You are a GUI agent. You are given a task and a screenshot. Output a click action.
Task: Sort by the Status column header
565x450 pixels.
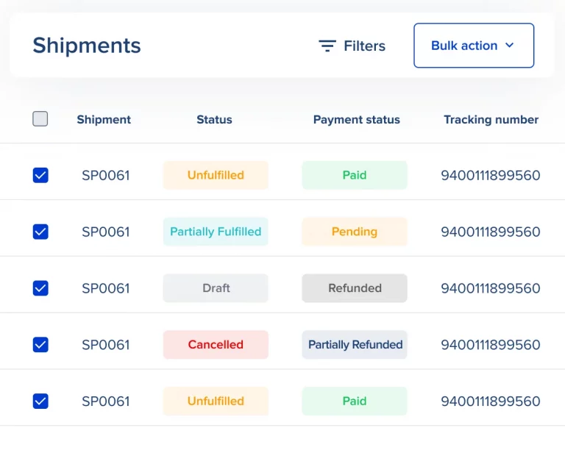click(x=214, y=119)
